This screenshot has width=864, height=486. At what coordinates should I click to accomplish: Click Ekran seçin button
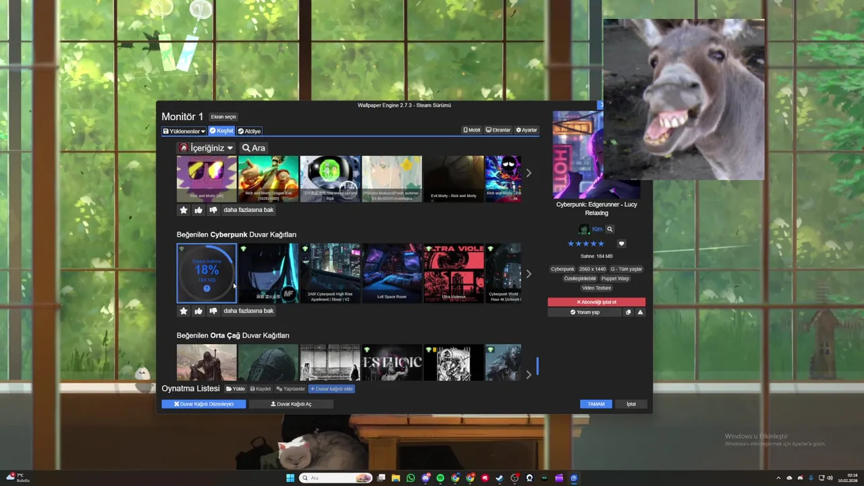tap(223, 117)
